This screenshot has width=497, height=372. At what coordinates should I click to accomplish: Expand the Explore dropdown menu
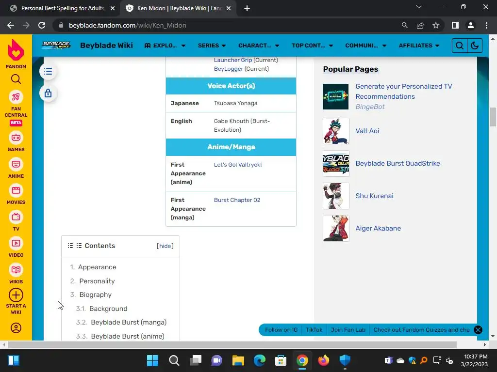[x=165, y=46]
